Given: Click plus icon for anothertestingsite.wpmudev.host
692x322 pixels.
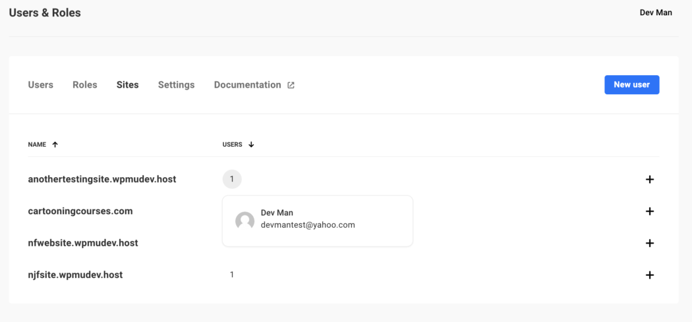Looking at the screenshot, I should tap(649, 179).
